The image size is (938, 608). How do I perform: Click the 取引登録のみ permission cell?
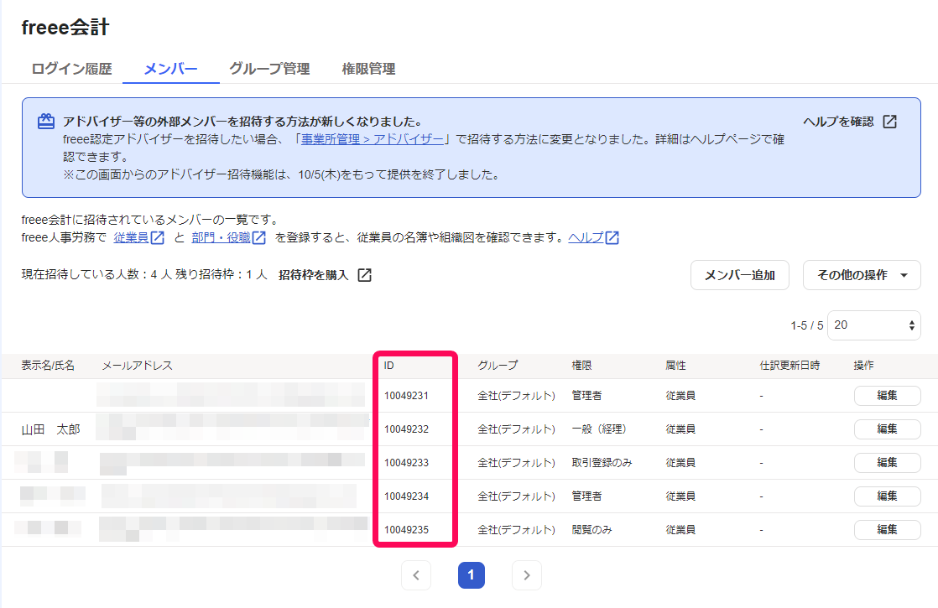tap(602, 463)
